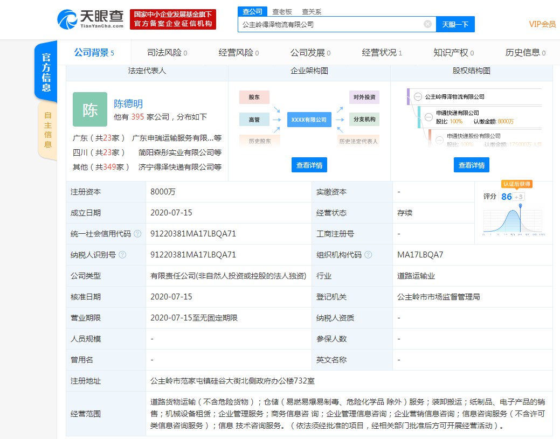Click the 广东（共23家） region entry
Image resolution: width=560 pixels, height=439 pixels.
point(99,138)
